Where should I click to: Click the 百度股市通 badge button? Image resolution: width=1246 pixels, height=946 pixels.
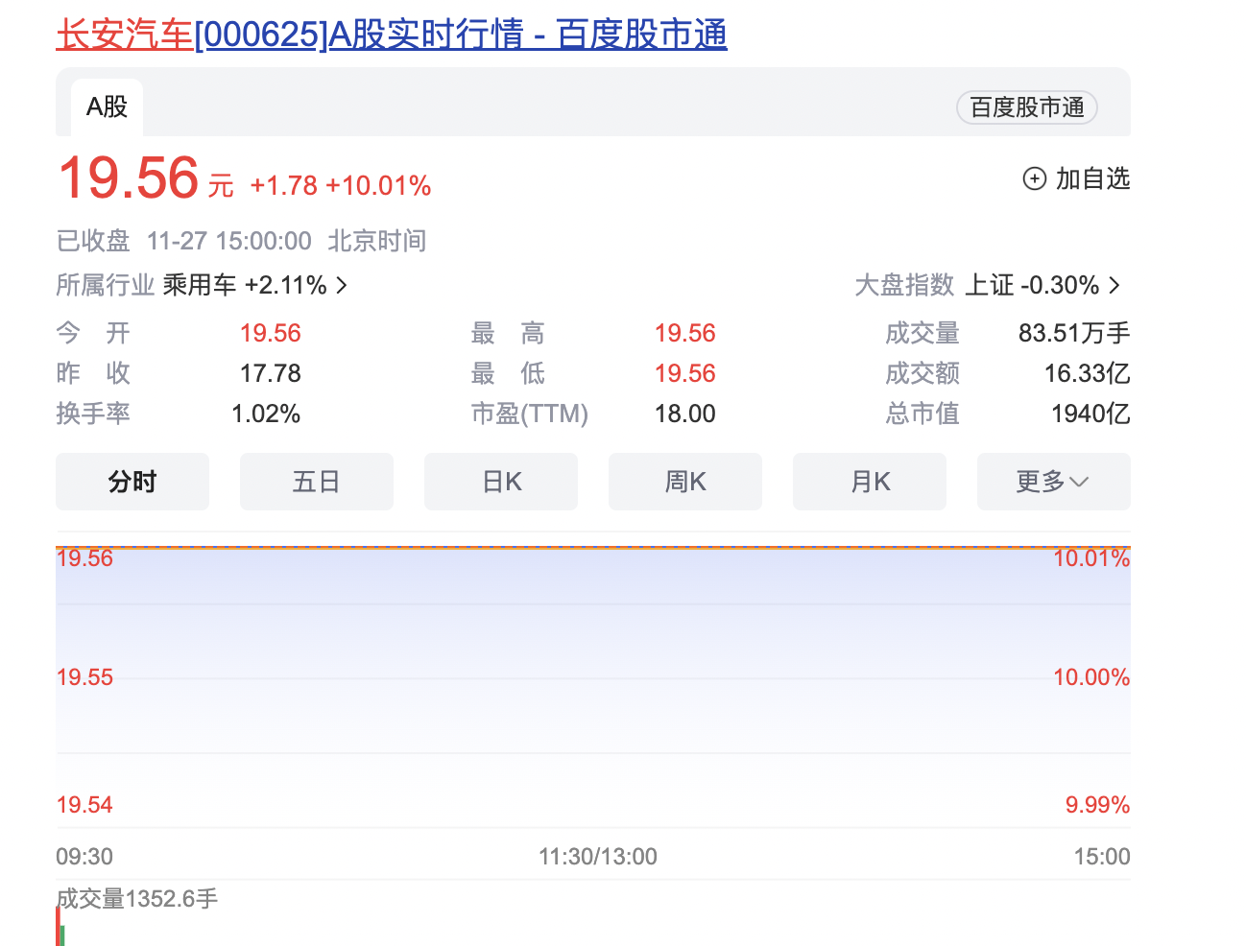click(x=1027, y=107)
